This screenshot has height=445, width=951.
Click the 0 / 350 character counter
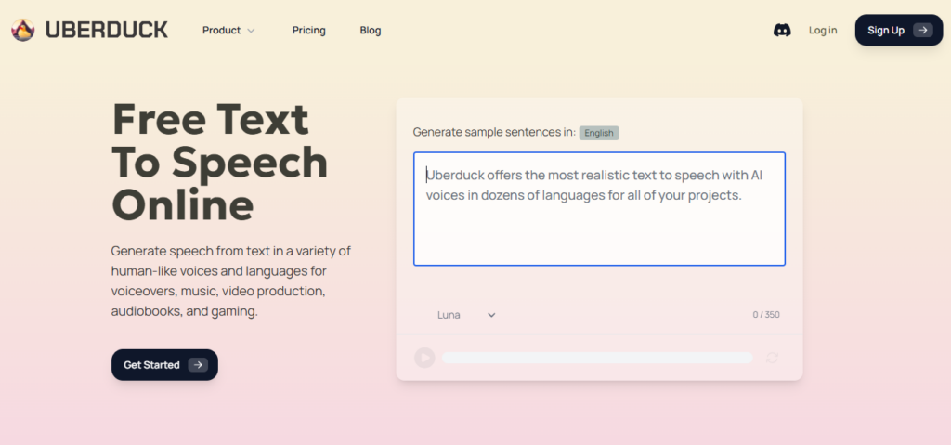point(766,315)
